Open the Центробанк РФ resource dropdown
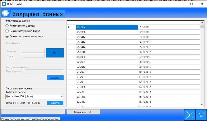The width and height of the screenshot is (207, 121). [x=35, y=96]
